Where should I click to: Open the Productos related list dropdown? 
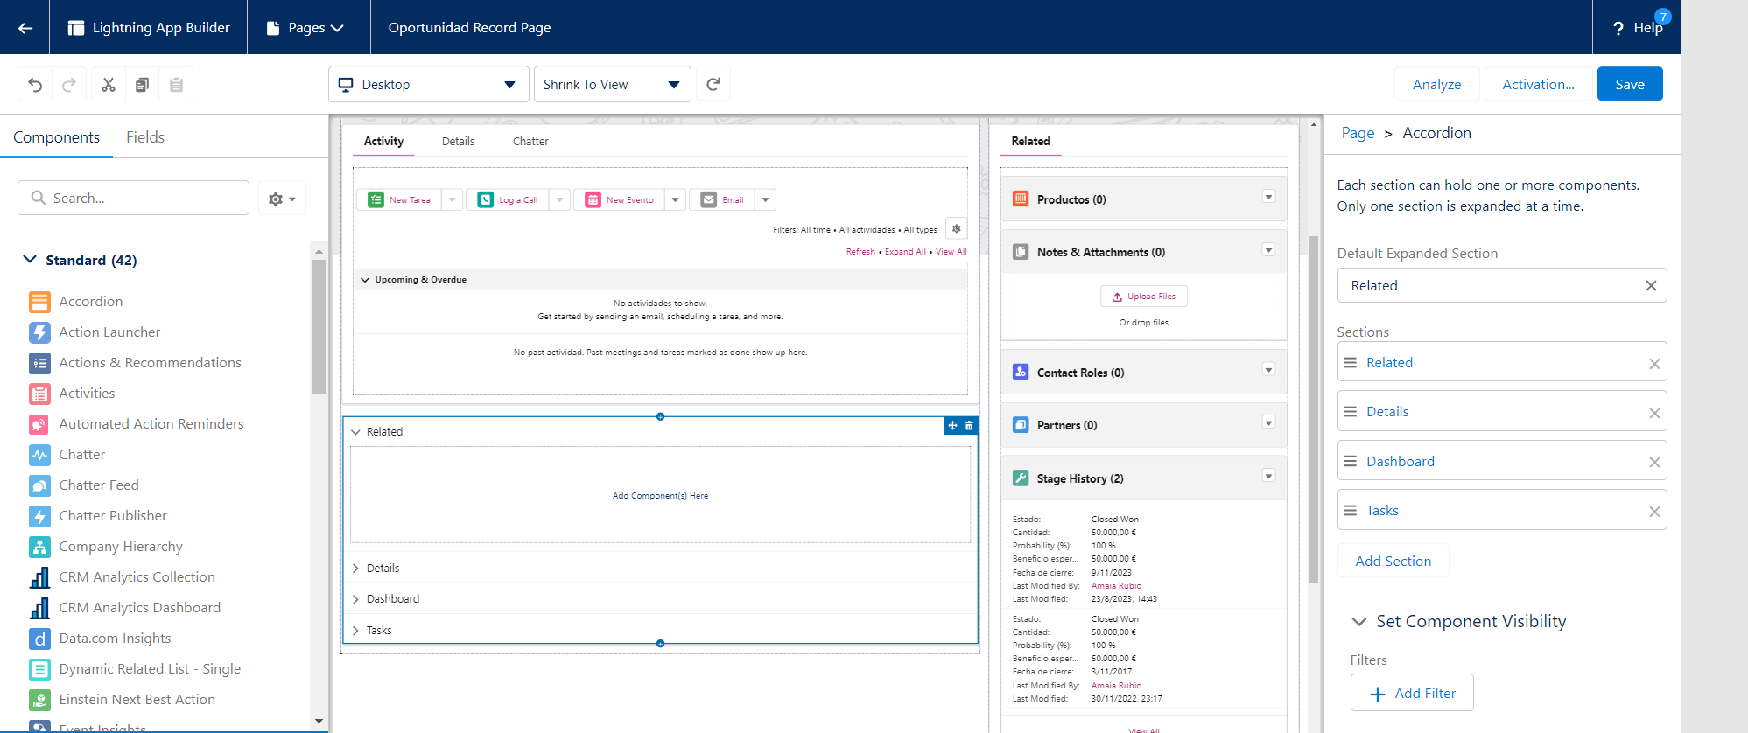tap(1268, 197)
